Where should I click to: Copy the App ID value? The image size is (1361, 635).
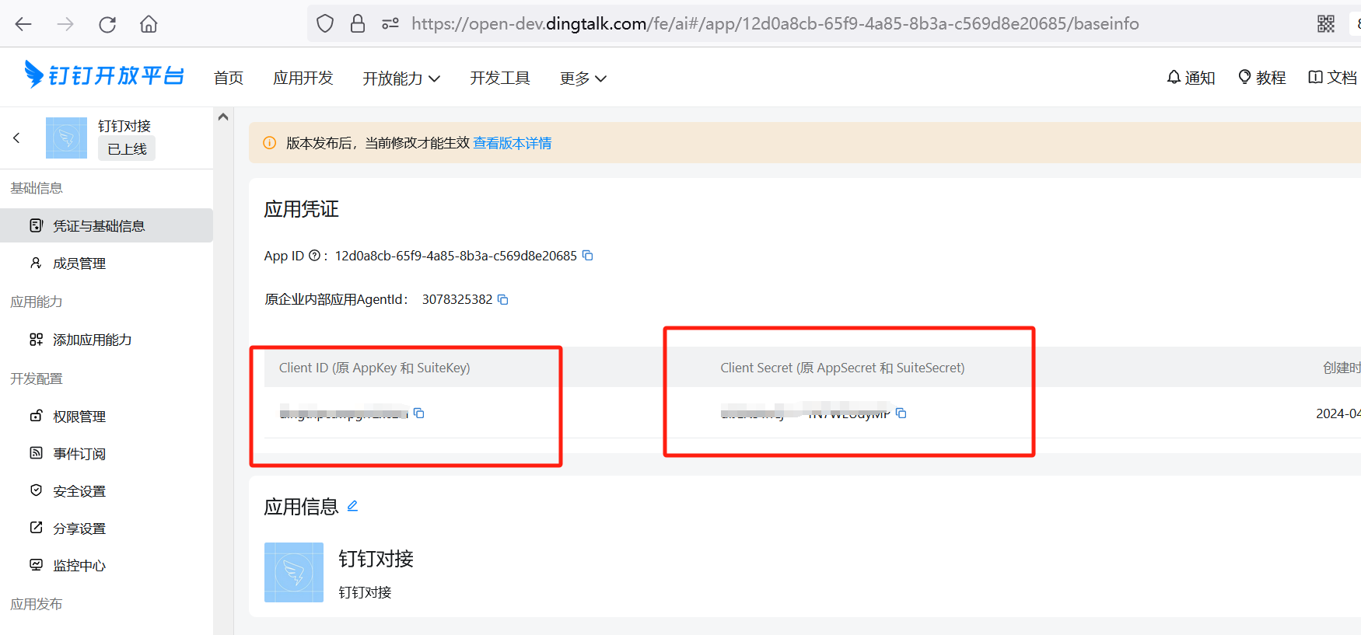coord(588,256)
